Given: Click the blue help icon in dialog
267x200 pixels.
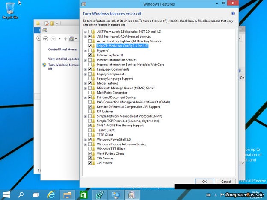Looking at the screenshot, I should (x=233, y=14).
